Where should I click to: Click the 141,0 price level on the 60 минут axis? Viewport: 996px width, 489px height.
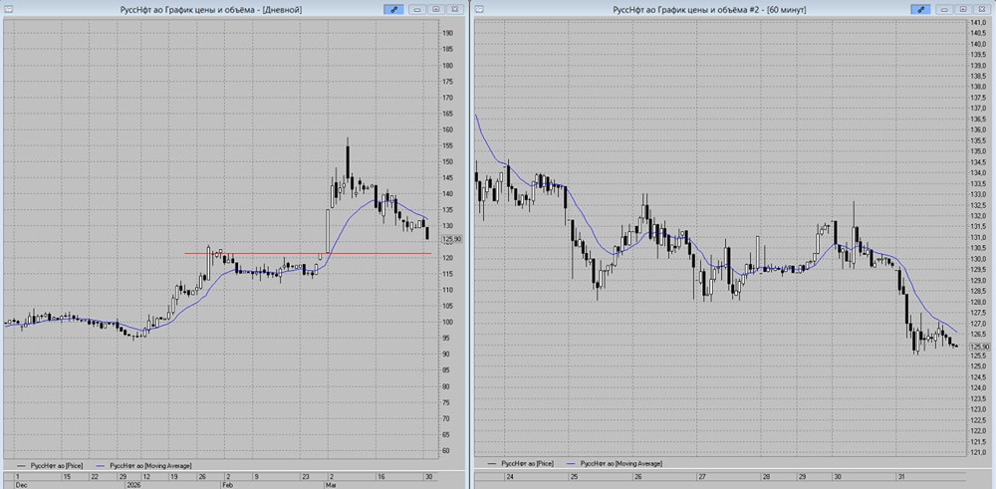[x=980, y=22]
